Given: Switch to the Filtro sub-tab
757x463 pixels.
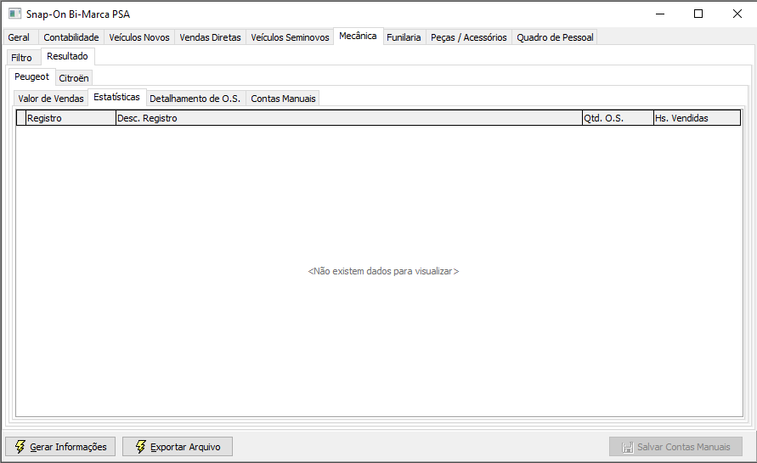Looking at the screenshot, I should (x=22, y=58).
